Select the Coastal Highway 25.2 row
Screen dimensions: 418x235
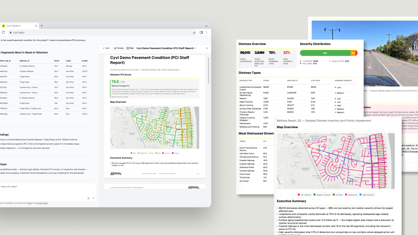pyautogui.click(x=45, y=71)
